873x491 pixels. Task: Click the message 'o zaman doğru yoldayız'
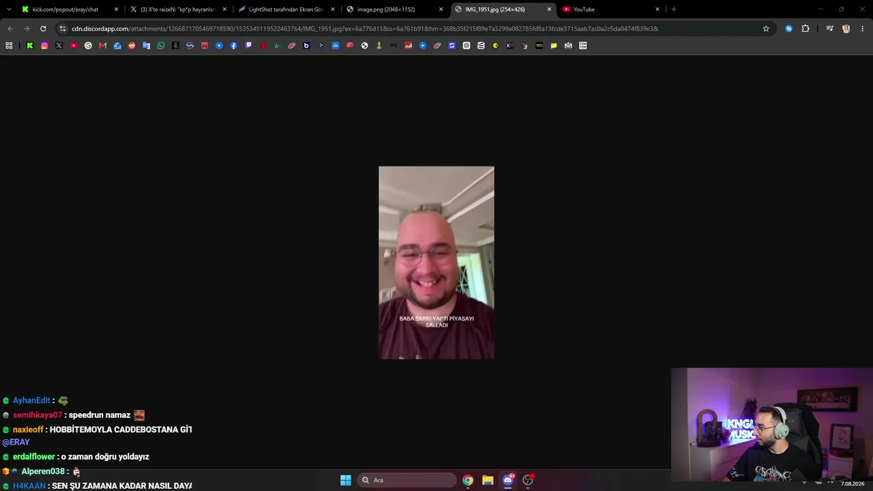click(105, 457)
